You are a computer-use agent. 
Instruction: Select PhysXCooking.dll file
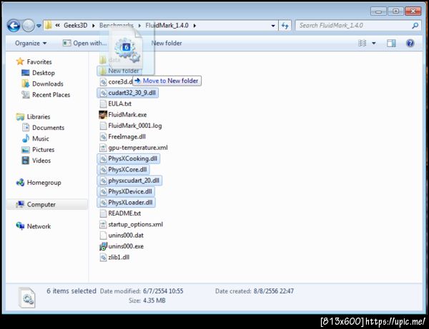tap(129, 158)
